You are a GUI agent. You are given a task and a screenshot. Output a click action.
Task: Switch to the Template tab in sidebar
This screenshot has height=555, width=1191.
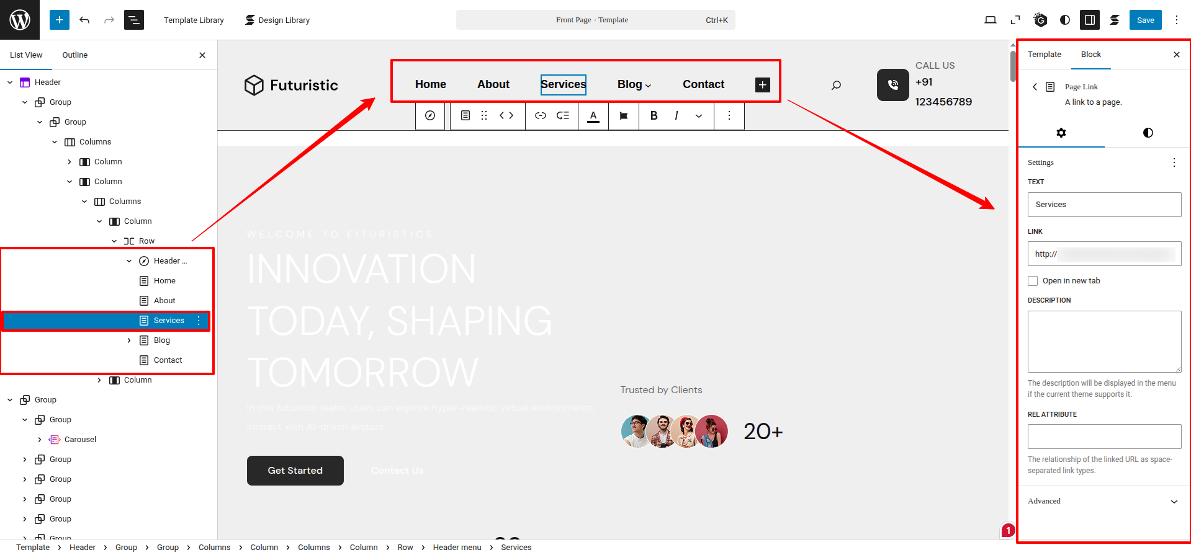[1044, 55]
